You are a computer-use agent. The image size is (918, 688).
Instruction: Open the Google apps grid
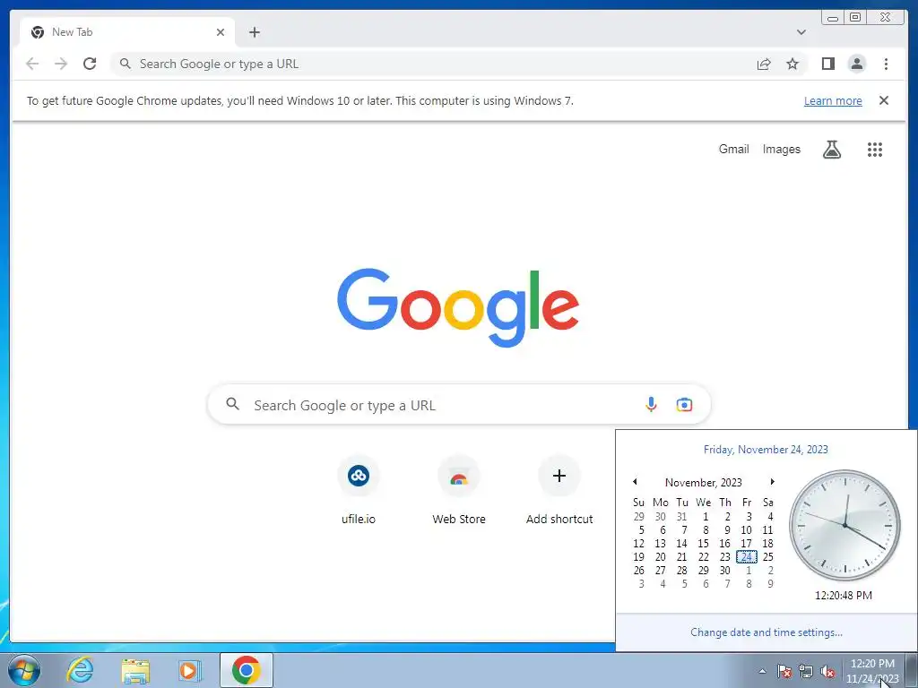pos(875,150)
